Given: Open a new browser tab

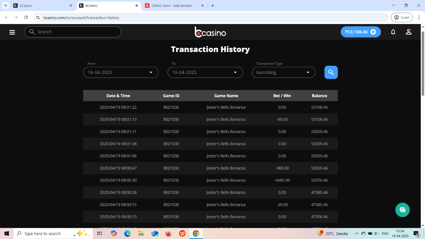Looking at the screenshot, I should 212,6.
